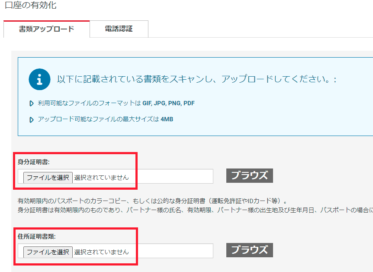Click empty area of 住所証明書類 file field
Image resolution: width=373 pixels, height=272 pixels.
tap(173, 251)
